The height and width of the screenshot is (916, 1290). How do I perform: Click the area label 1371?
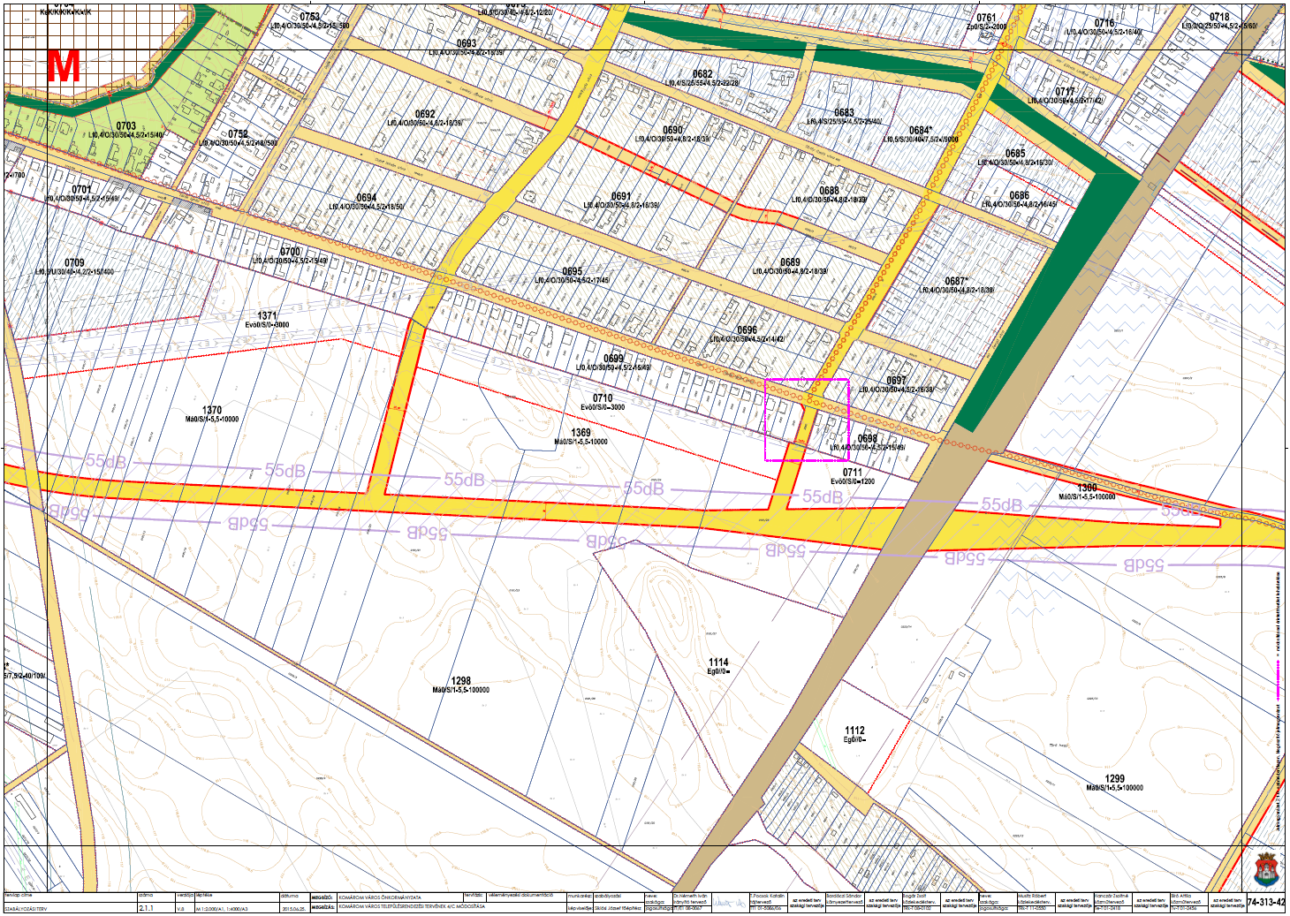[x=267, y=315]
